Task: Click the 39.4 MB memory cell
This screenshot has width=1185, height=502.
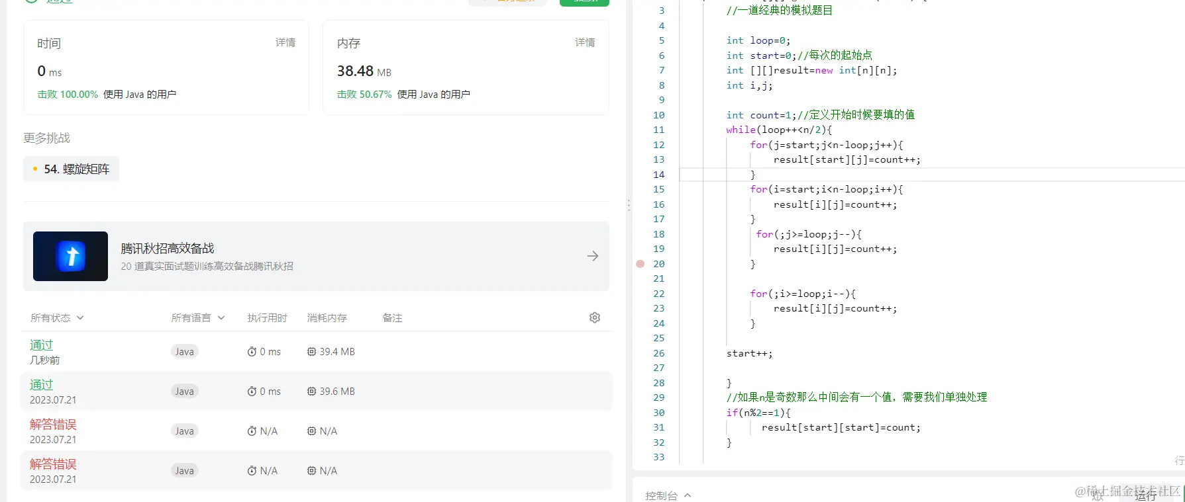Action: [x=331, y=352]
